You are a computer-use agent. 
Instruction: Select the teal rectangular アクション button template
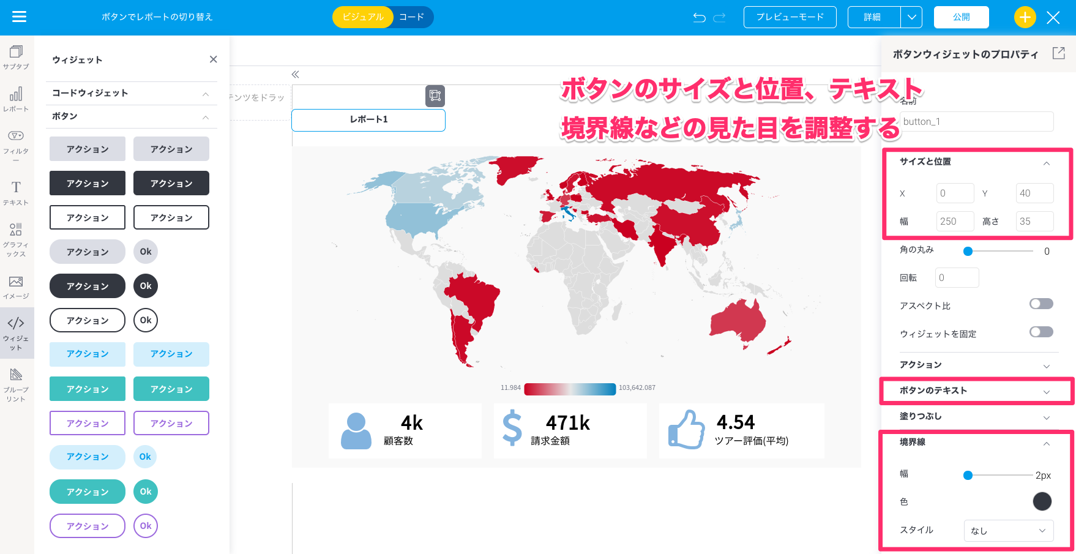[88, 389]
